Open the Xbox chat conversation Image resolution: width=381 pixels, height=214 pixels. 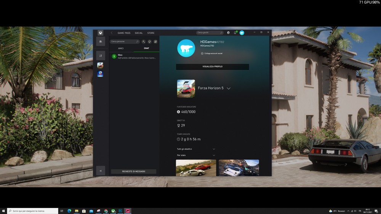point(134,57)
